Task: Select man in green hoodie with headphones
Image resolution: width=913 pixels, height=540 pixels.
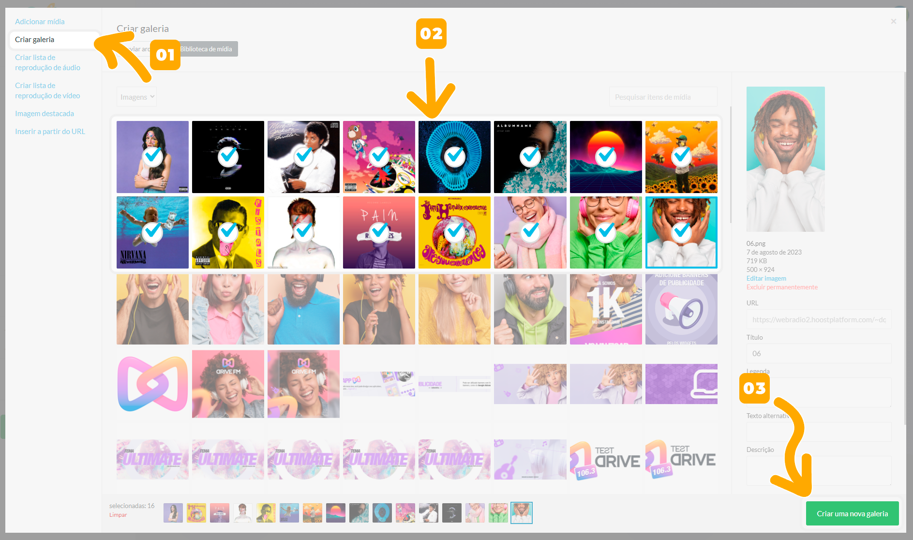Action: (530, 309)
